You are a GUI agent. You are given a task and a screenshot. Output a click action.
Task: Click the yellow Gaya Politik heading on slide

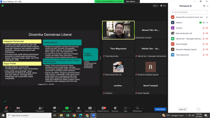pos(22,64)
